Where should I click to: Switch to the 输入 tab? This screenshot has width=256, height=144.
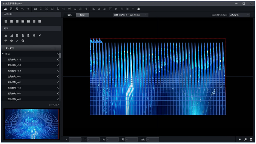[70, 15]
